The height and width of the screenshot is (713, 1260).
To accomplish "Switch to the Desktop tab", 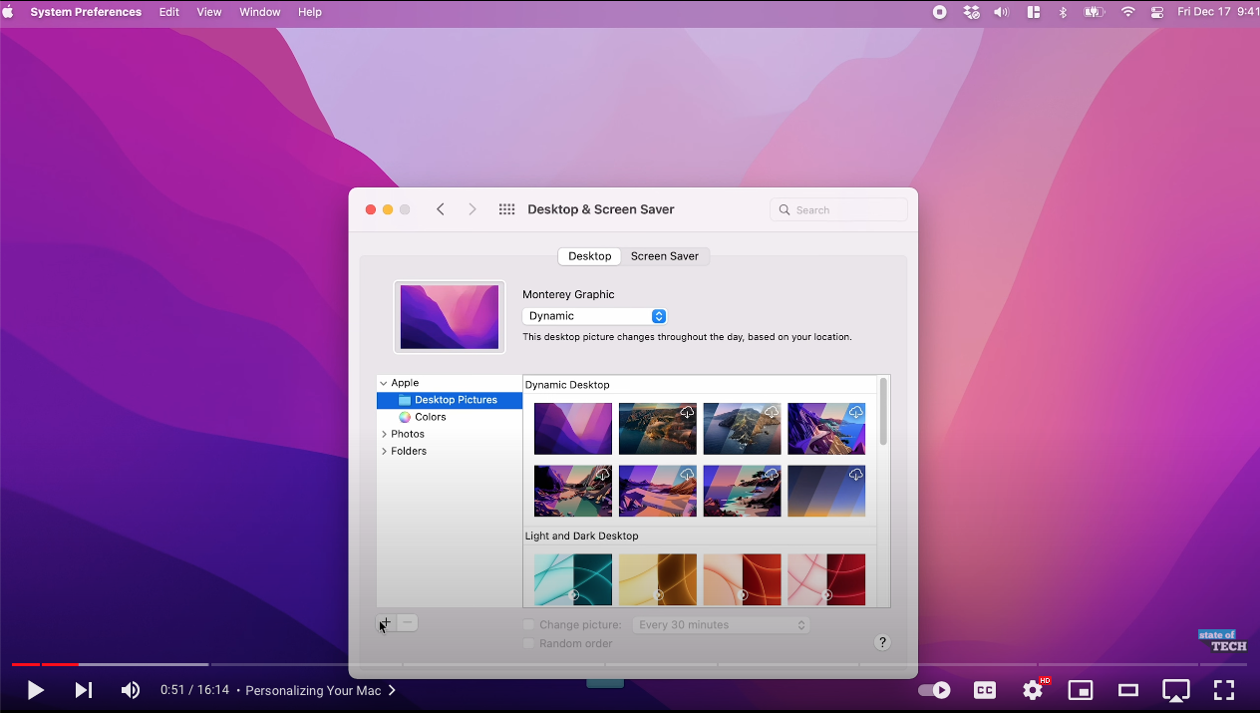I will point(590,256).
